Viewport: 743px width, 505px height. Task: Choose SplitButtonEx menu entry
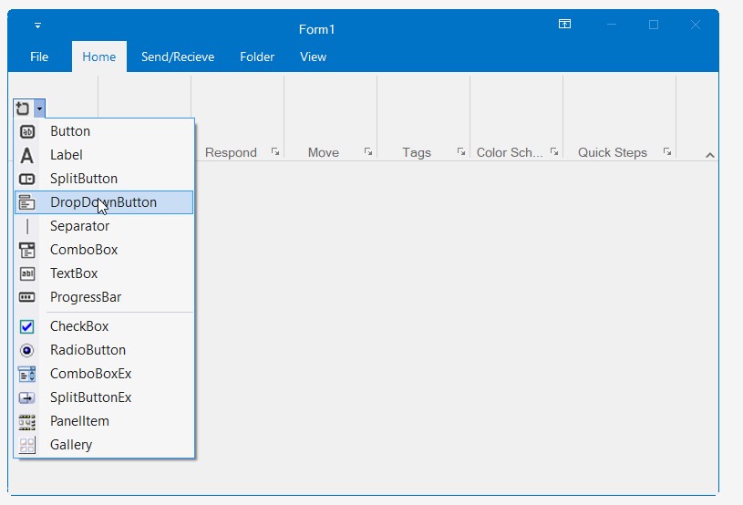tap(104, 397)
